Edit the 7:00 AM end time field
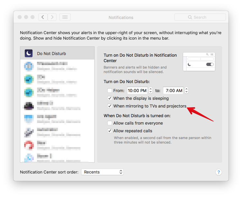This screenshot has width=242, height=197. point(173,90)
